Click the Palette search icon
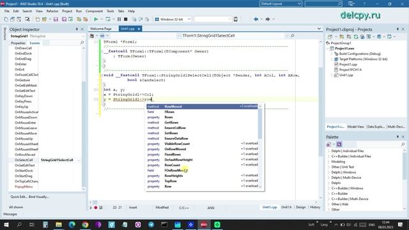The image size is (409, 230). (x=403, y=144)
